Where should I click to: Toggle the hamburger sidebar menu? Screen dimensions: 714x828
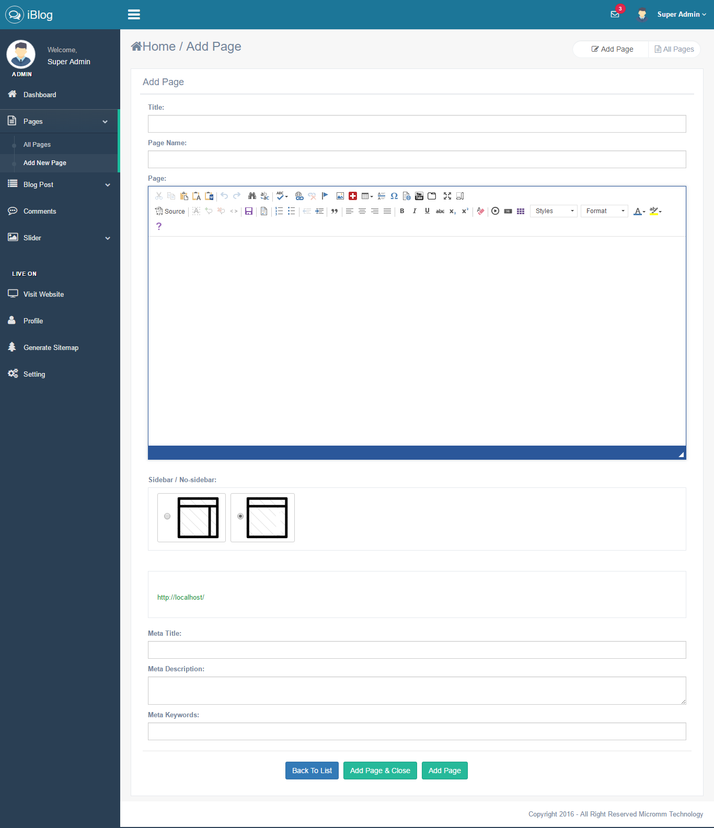click(134, 15)
